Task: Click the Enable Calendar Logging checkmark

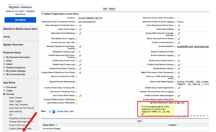Action: 179,56
